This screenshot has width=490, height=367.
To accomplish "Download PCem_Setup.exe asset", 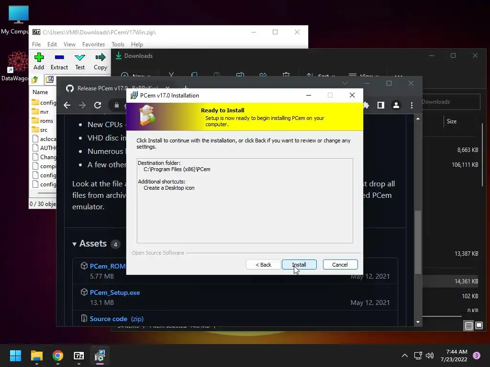I will tap(115, 292).
